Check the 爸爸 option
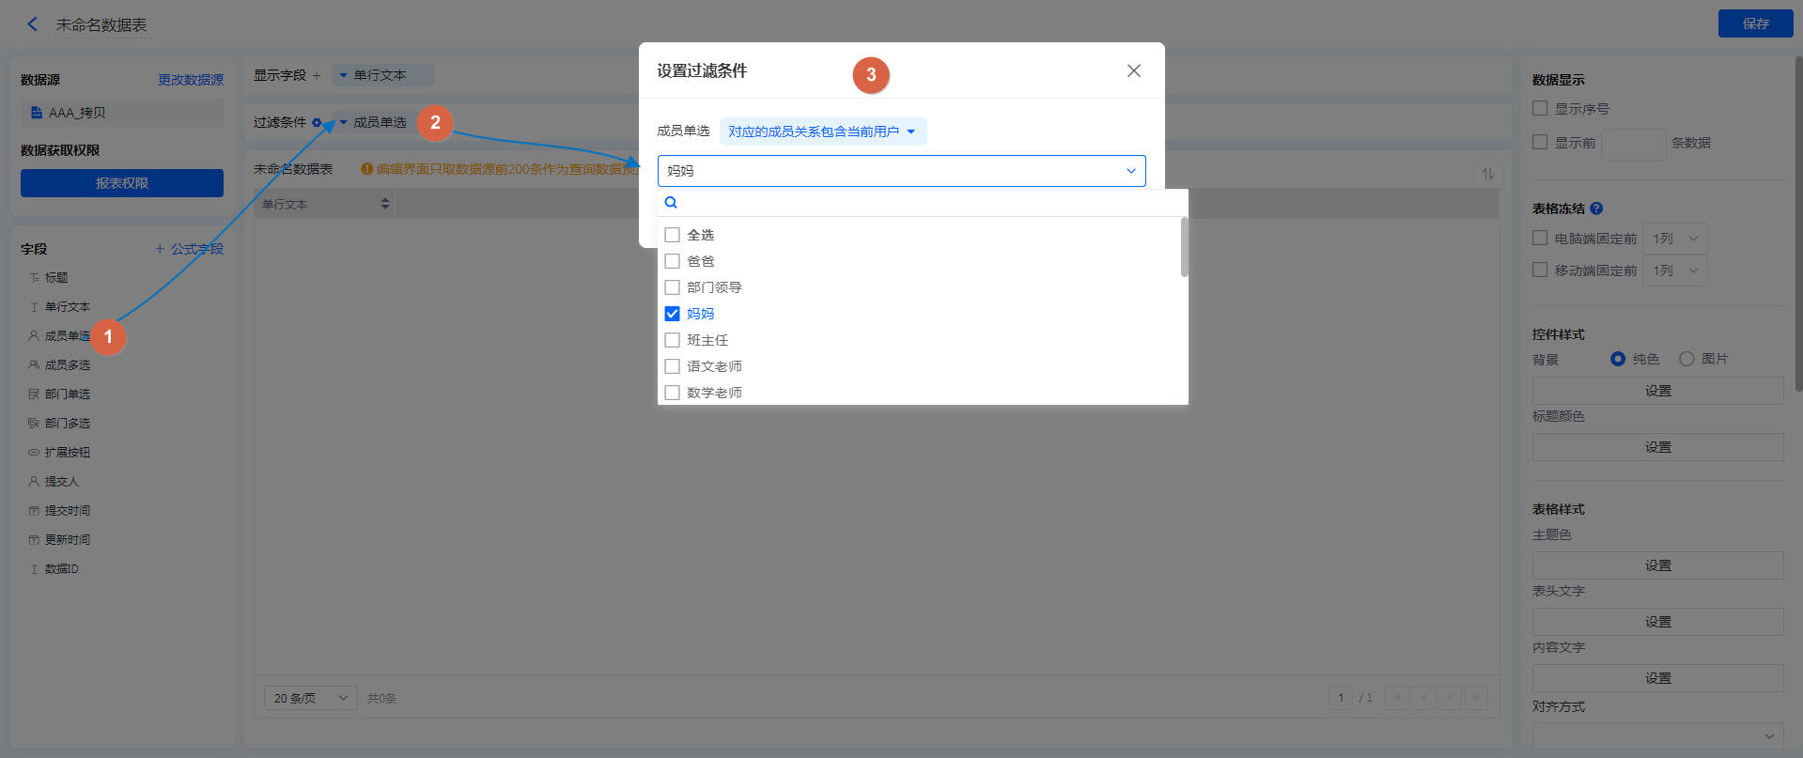 pyautogui.click(x=673, y=261)
